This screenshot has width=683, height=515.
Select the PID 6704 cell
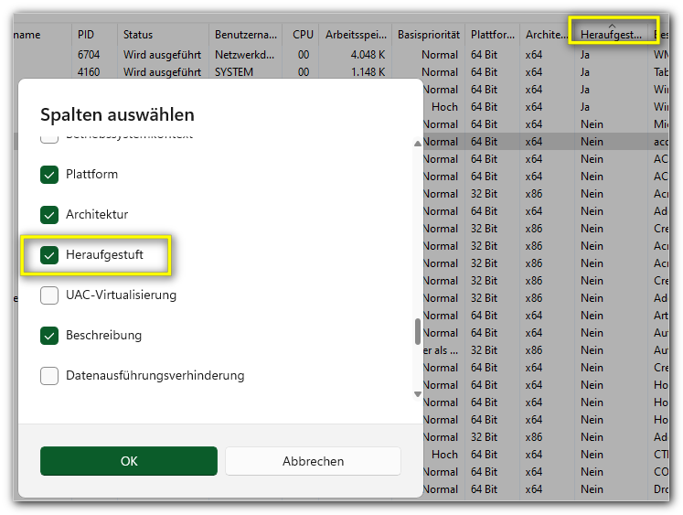[89, 55]
